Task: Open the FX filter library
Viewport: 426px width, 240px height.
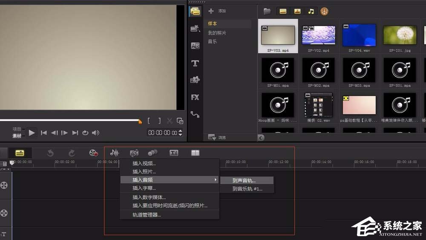Action: pos(195,97)
